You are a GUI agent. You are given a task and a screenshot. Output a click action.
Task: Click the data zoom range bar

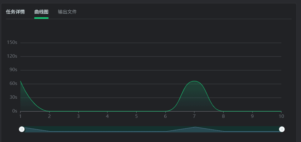152,129
